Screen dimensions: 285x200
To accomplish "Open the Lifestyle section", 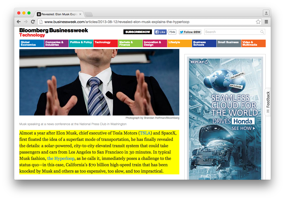I will pyautogui.click(x=180, y=43).
